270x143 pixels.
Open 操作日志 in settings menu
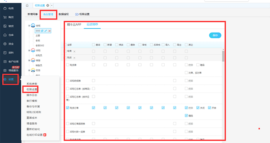click(32, 95)
